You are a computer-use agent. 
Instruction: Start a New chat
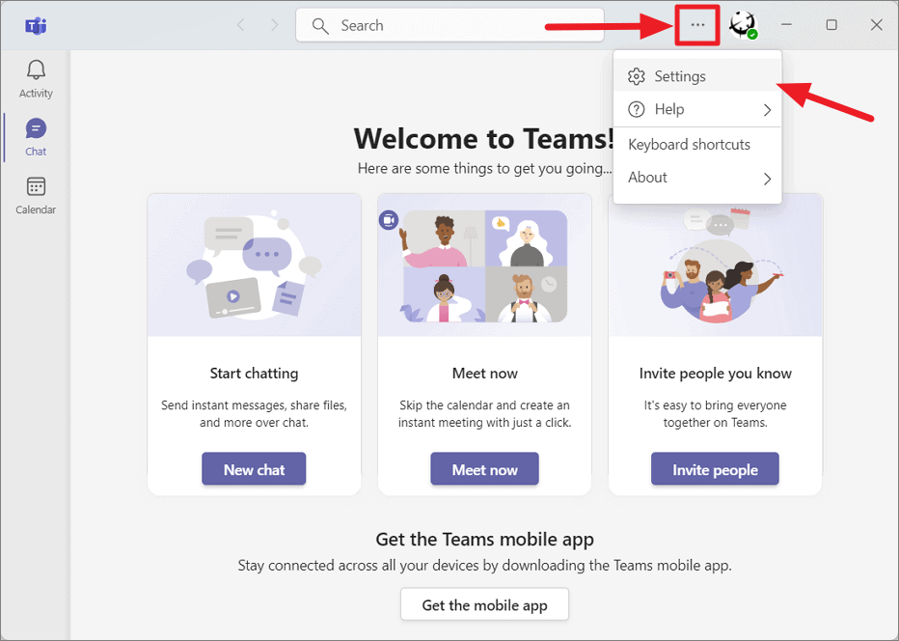(x=254, y=468)
